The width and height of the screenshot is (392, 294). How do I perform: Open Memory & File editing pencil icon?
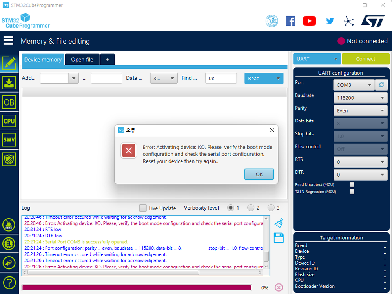pyautogui.click(x=9, y=63)
